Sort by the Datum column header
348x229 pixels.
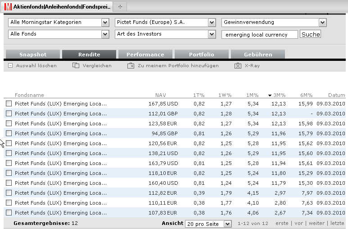(336, 95)
